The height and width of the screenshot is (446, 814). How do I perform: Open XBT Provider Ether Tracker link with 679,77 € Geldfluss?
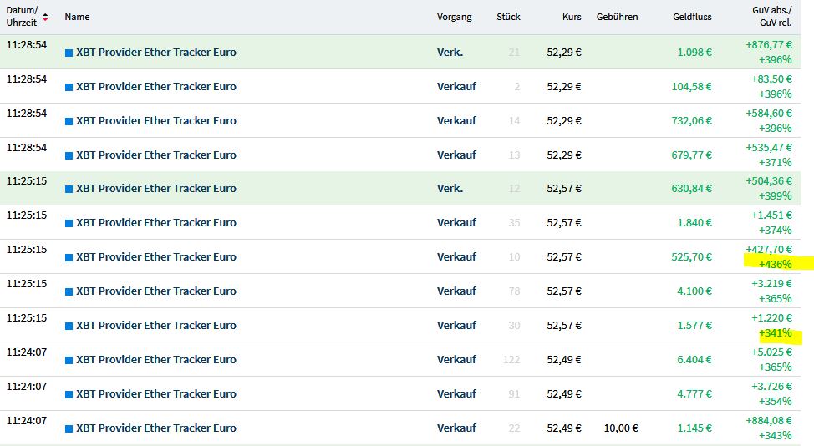[x=155, y=155]
